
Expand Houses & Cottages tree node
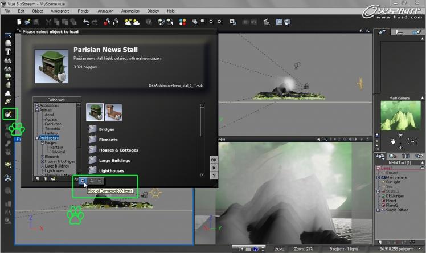pyautogui.click(x=42, y=161)
